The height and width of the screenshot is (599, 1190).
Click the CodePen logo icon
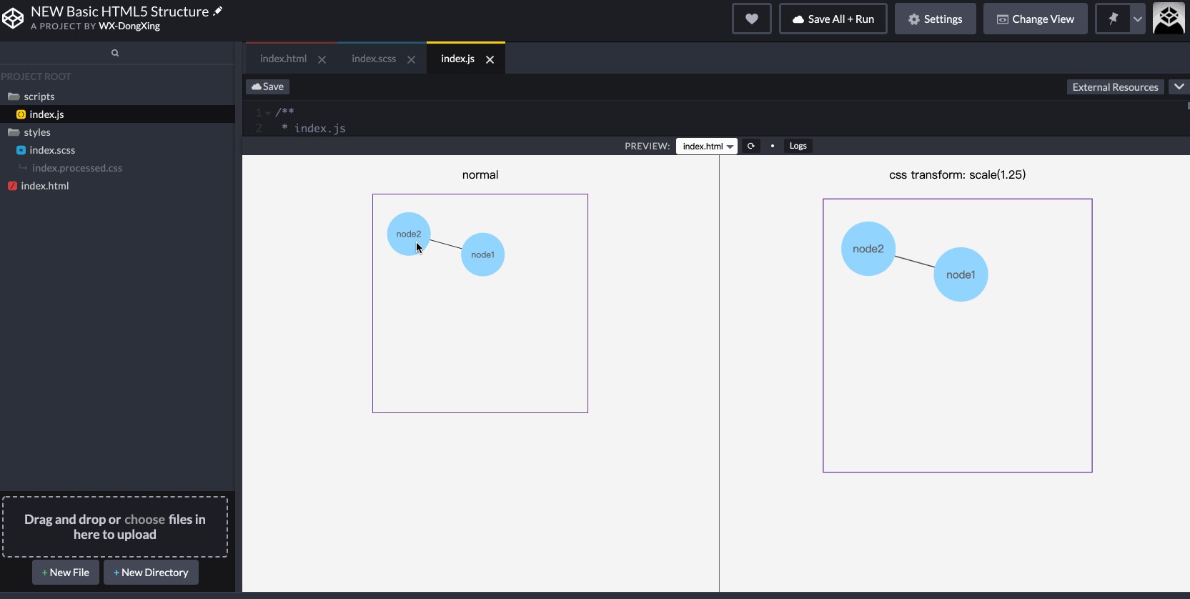[x=13, y=19]
